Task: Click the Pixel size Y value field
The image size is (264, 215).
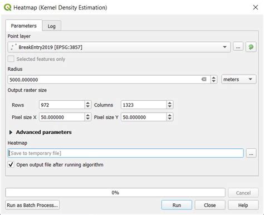Action: tap(144, 117)
